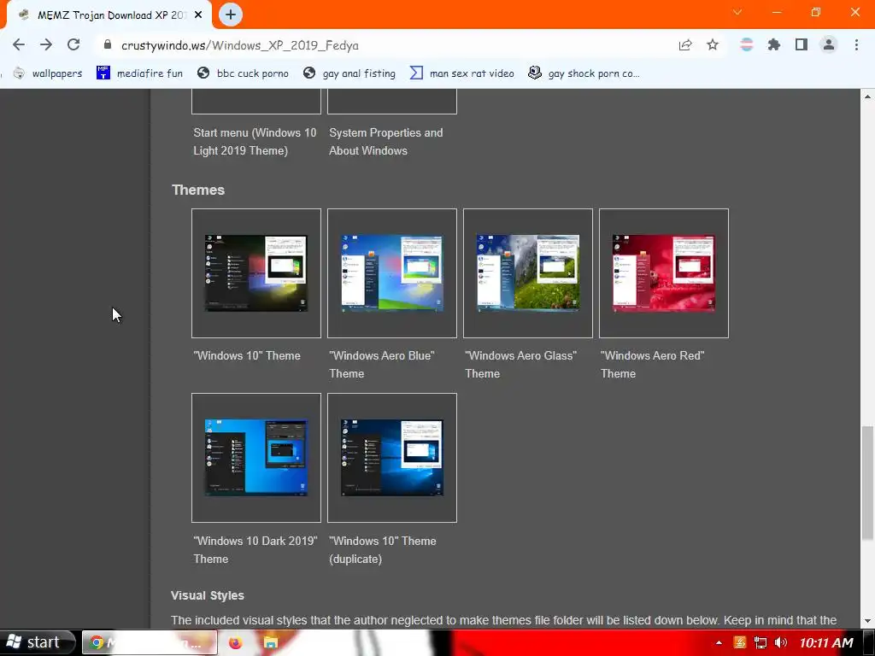
Task: Toggle the browser side panel icon
Action: [802, 44]
